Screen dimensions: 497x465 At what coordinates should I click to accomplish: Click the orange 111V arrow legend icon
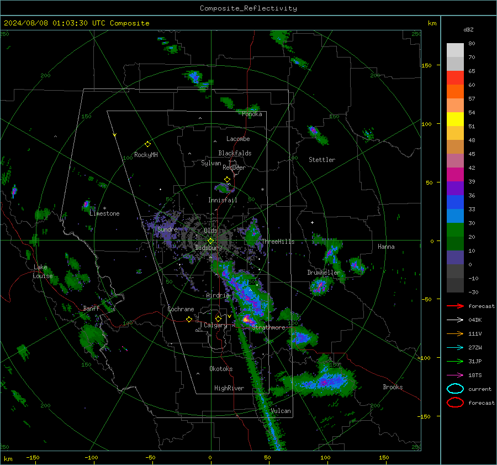pyautogui.click(x=455, y=333)
